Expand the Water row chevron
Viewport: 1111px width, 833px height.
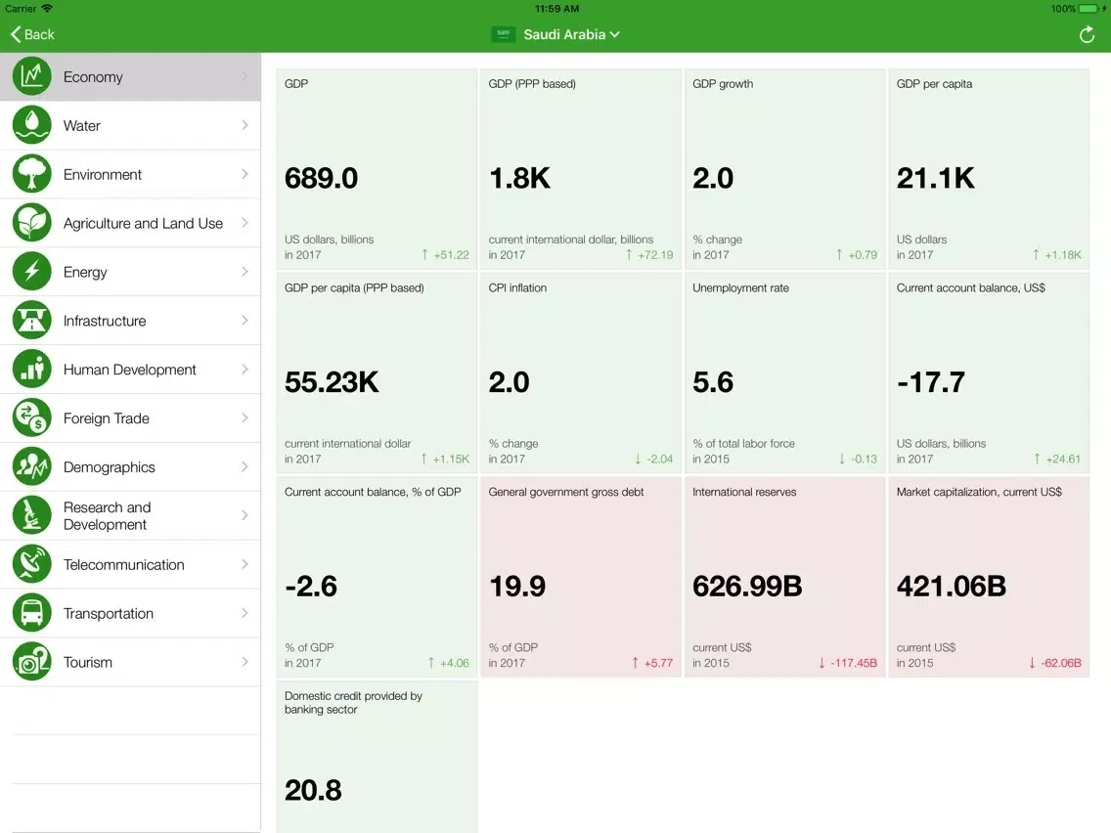244,125
